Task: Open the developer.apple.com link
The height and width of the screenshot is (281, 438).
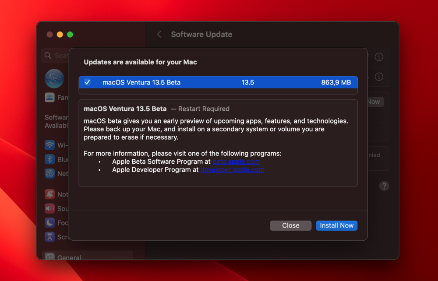Action: point(233,170)
